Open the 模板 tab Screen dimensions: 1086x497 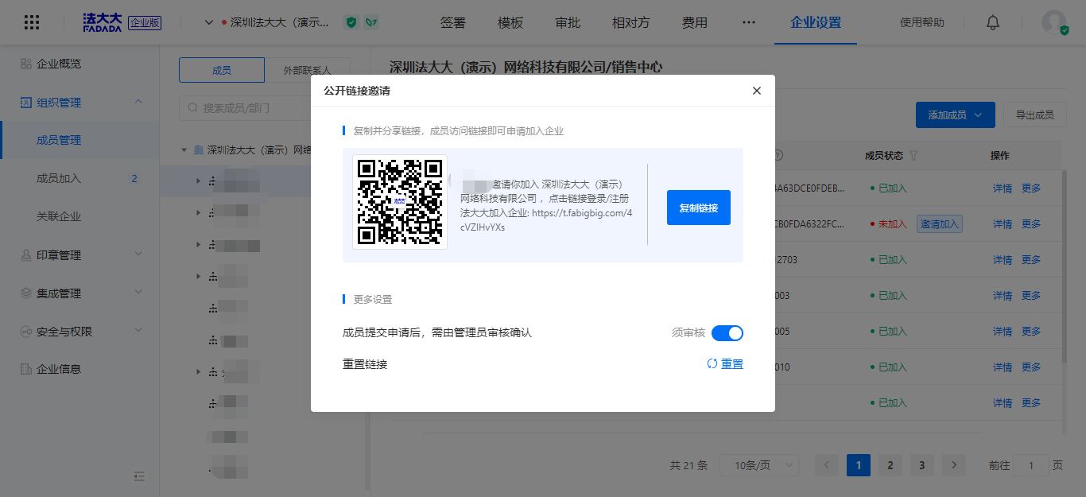(x=510, y=22)
